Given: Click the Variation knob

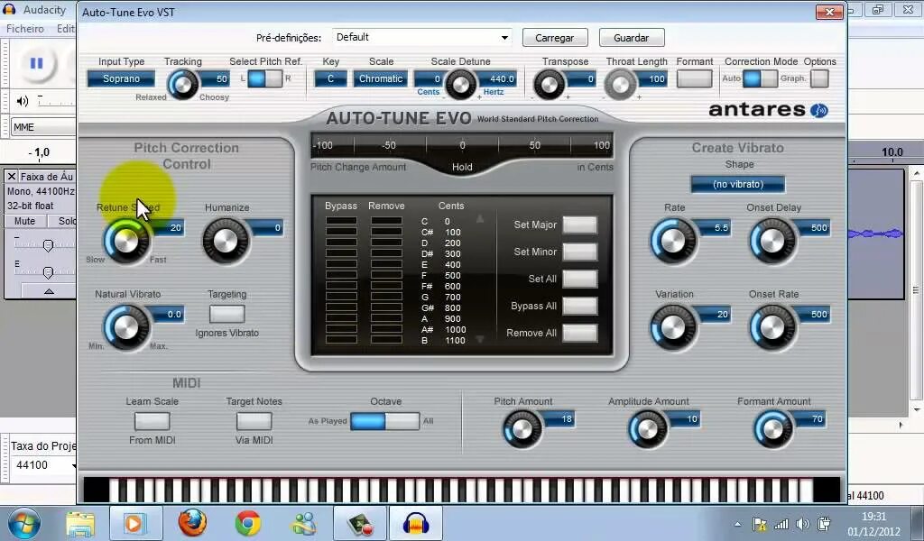Looking at the screenshot, I should [x=673, y=328].
